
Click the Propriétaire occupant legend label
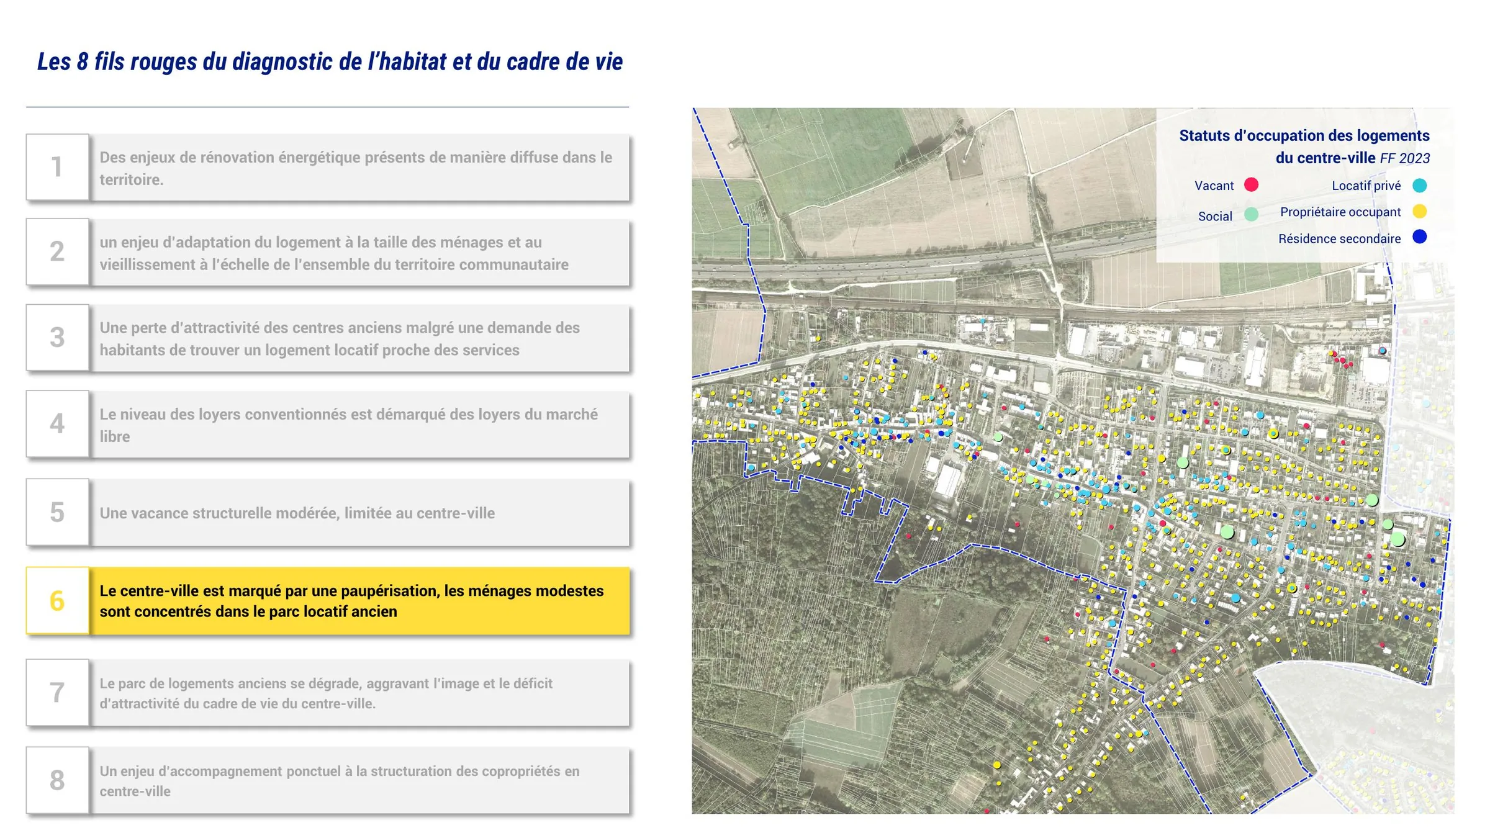1340,212
